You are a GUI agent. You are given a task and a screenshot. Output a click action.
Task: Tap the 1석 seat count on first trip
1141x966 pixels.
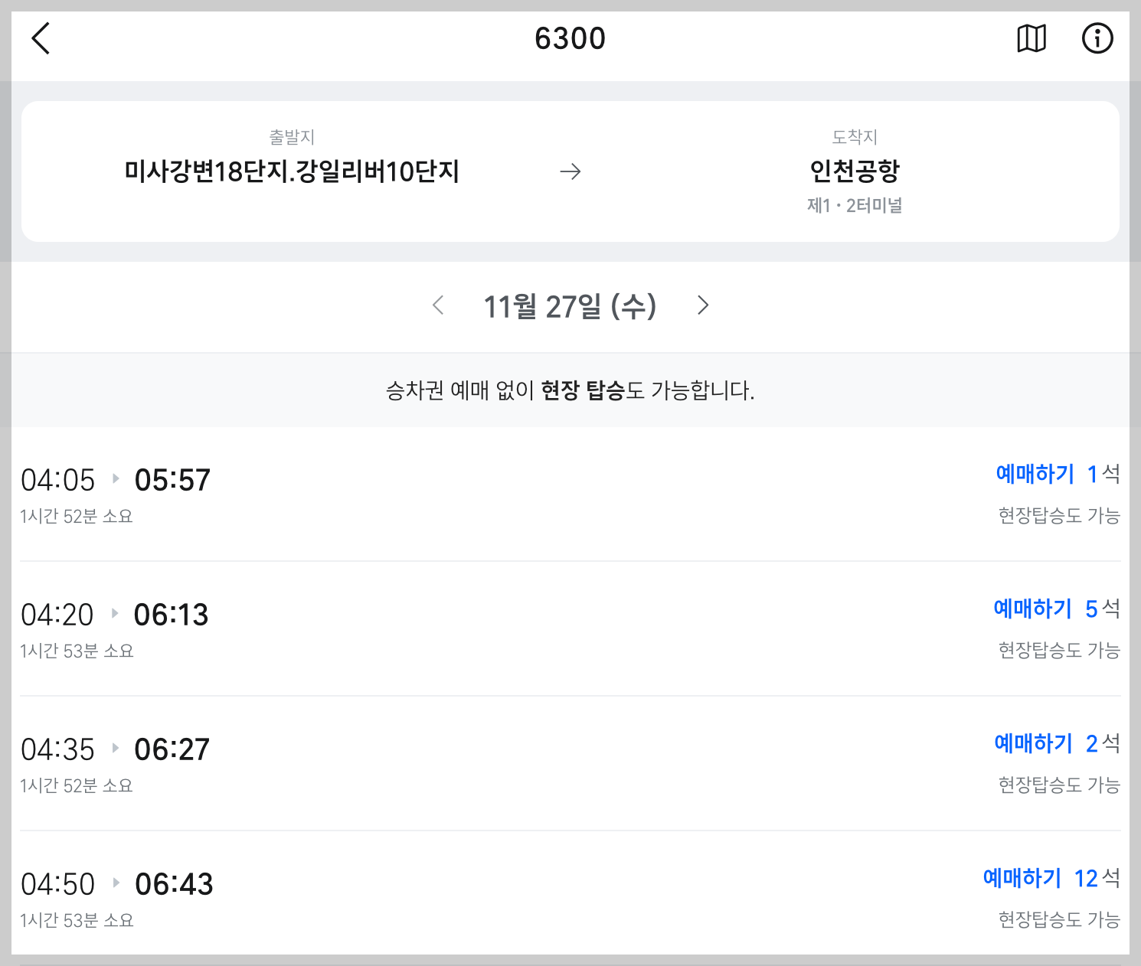[x=1103, y=474]
